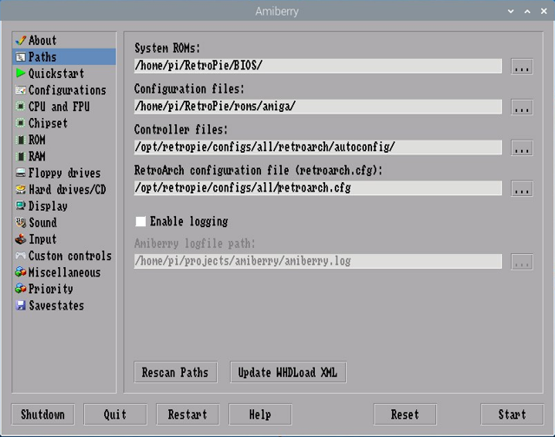The height and width of the screenshot is (437, 555).
Task: Click the Miscellaneous colored blocks icon
Action: [21, 271]
